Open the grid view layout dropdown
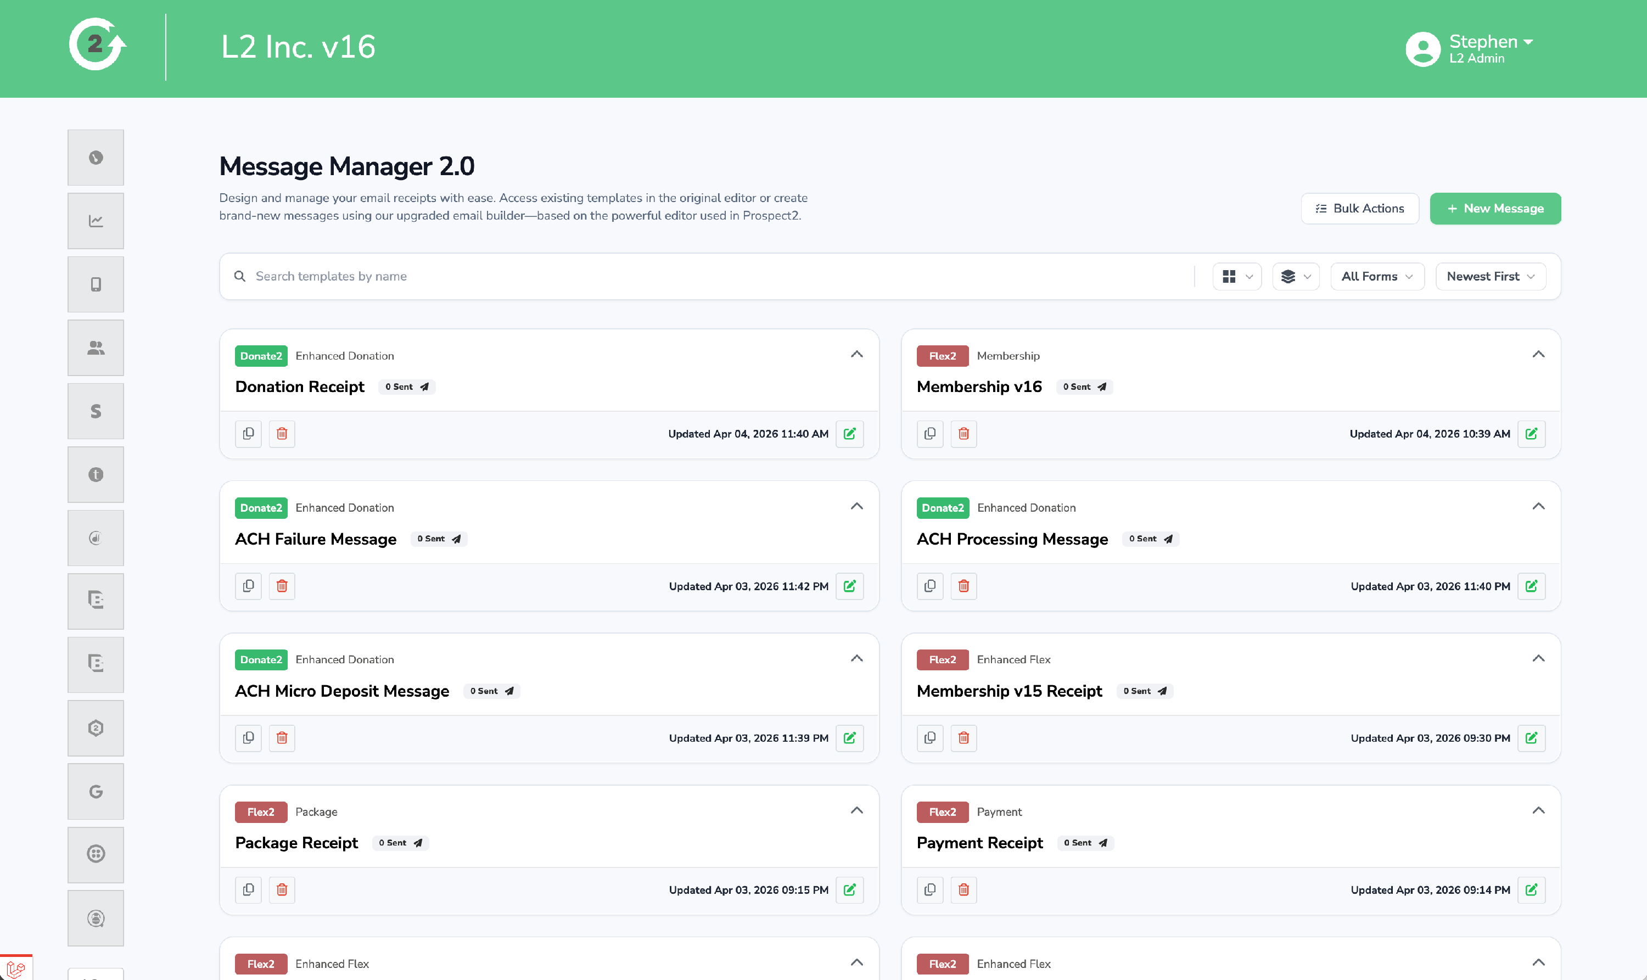This screenshot has height=980, width=1647. (x=1237, y=277)
